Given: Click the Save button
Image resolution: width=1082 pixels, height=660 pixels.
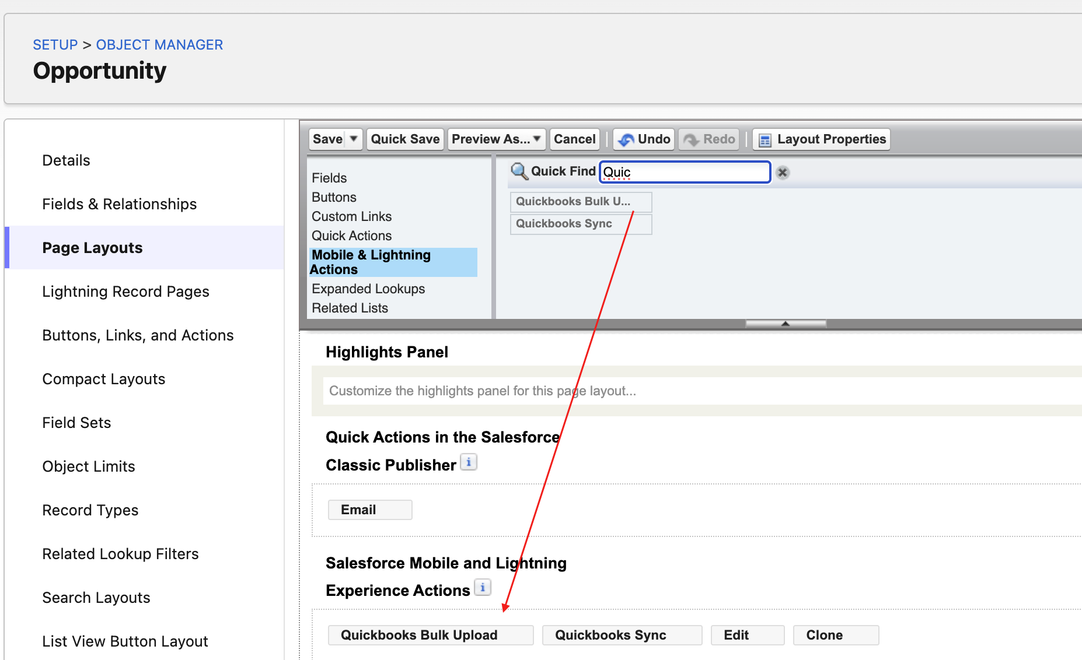Looking at the screenshot, I should pyautogui.click(x=327, y=139).
